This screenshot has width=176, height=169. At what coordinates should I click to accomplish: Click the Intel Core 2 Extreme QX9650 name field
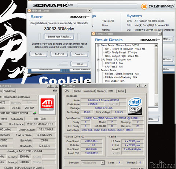click(103, 100)
